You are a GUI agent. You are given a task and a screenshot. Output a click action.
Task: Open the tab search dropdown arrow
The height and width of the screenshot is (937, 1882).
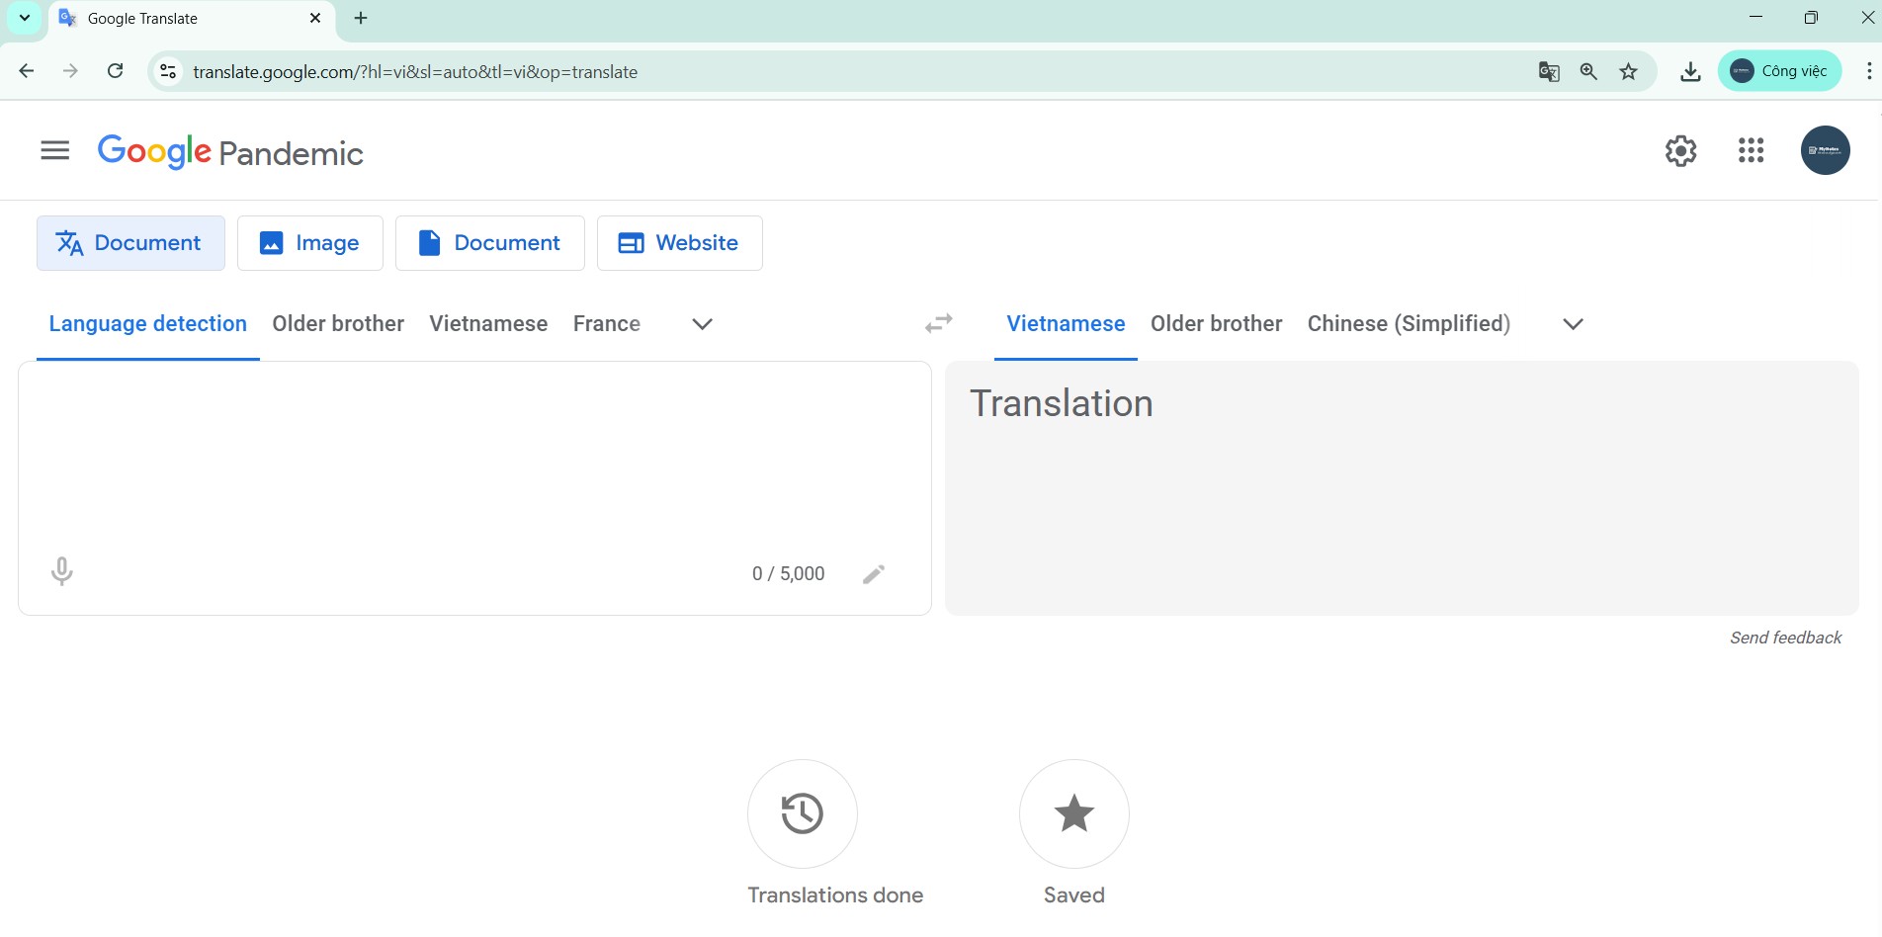click(x=25, y=18)
